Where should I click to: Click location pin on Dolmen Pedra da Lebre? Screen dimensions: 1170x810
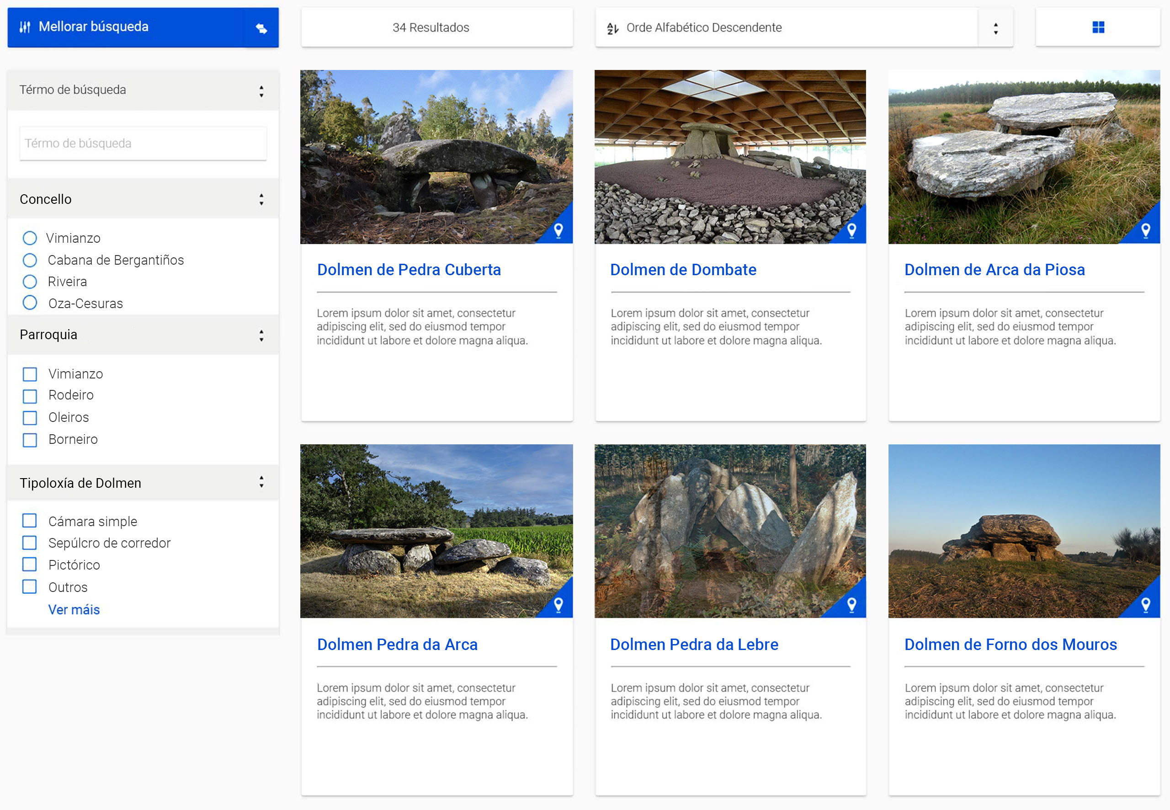click(x=852, y=604)
